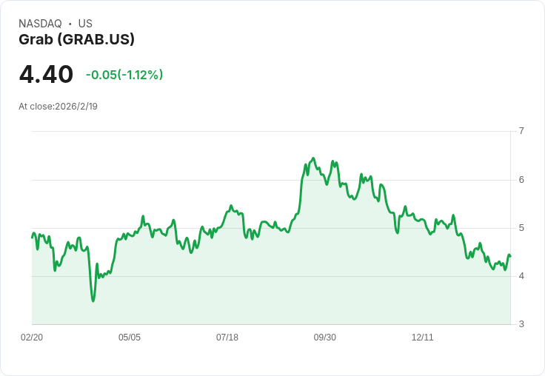
Task: Select the 12/11 date axis label
Action: pyautogui.click(x=423, y=338)
